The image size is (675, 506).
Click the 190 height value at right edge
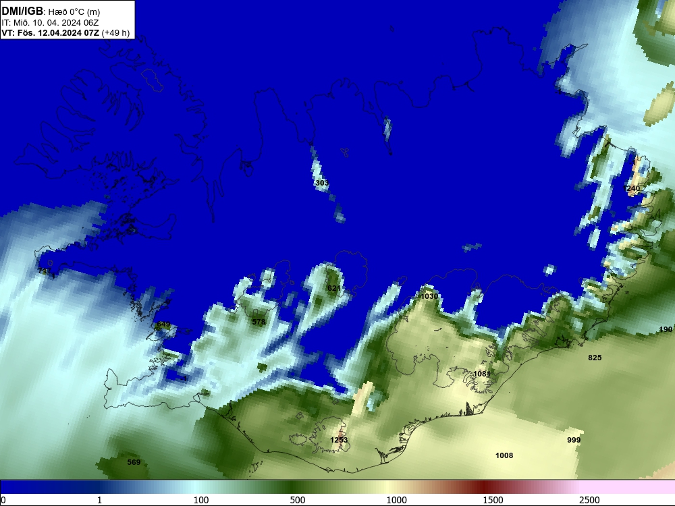[666, 329]
